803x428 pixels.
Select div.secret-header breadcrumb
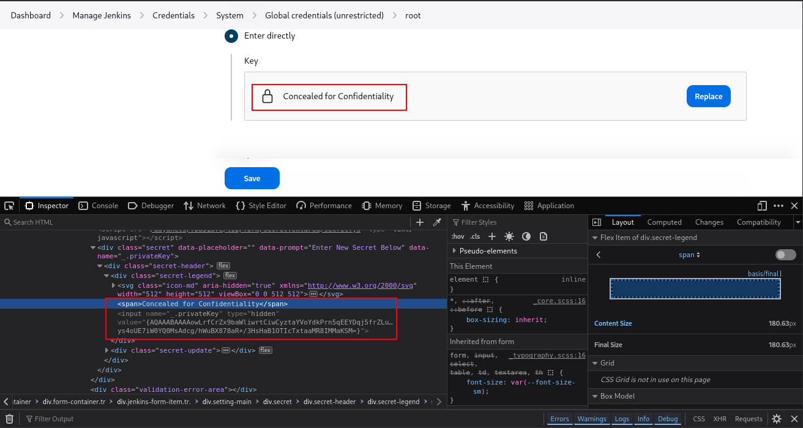[x=330, y=402]
